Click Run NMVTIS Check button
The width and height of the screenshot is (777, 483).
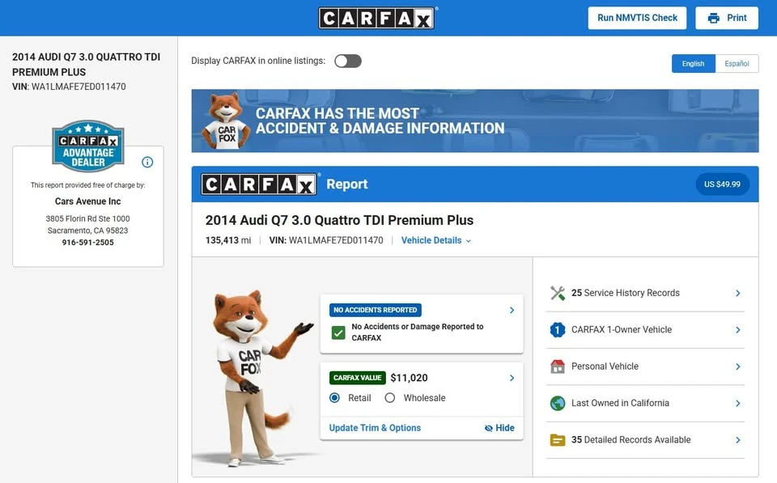(637, 18)
